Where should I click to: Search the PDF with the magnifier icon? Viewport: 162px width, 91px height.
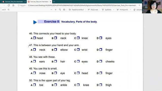click(x=8, y=10)
